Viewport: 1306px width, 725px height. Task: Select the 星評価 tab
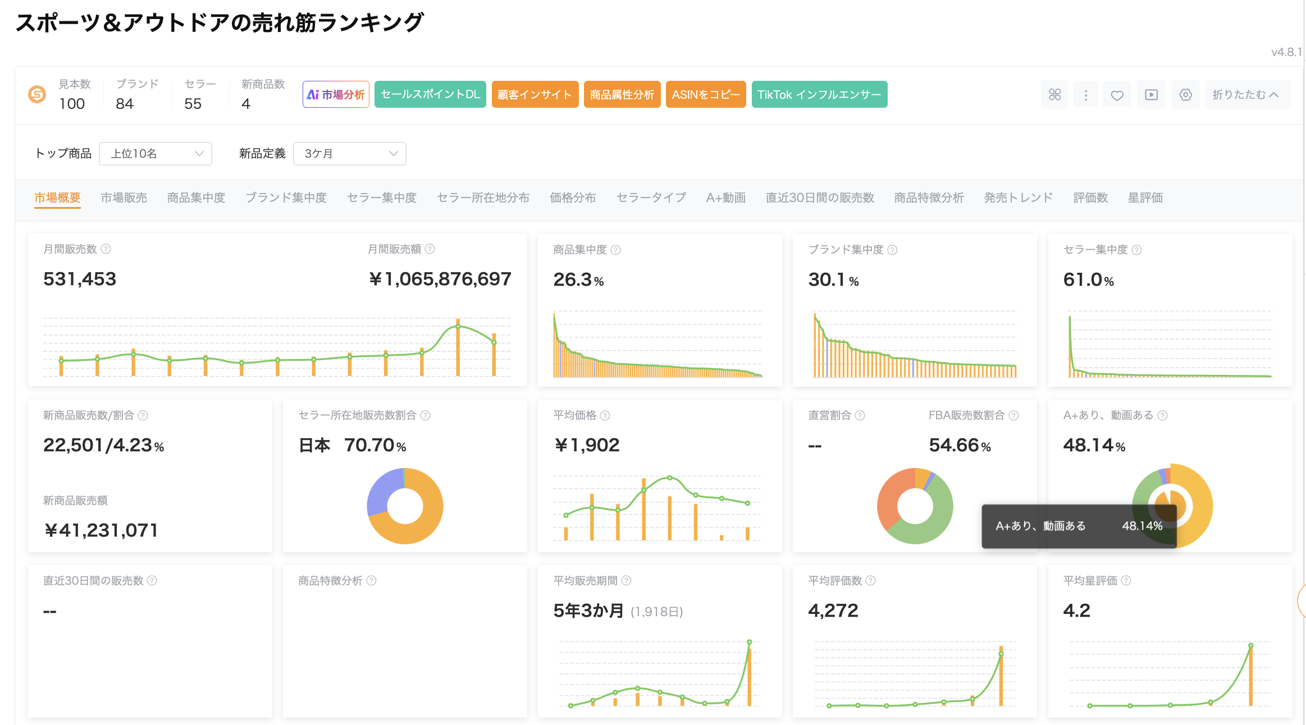point(1145,198)
